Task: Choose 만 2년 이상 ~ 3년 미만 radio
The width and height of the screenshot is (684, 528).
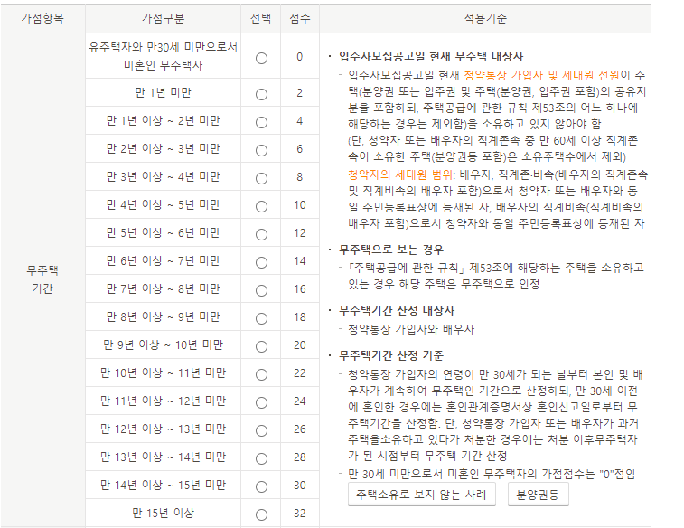Action: (261, 149)
